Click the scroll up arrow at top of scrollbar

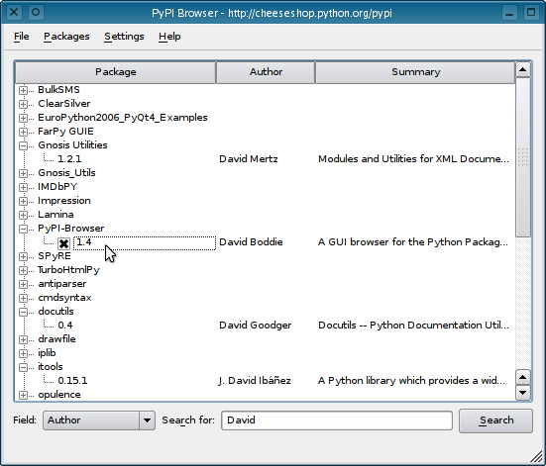522,70
